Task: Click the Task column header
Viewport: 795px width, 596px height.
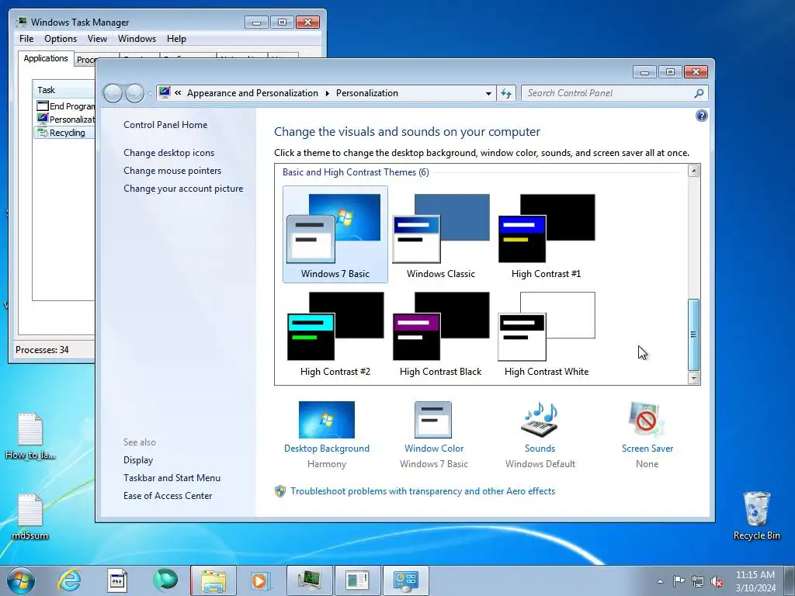Action: tap(64, 90)
